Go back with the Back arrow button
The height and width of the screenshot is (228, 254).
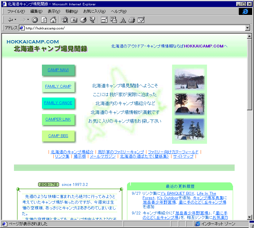click(x=10, y=20)
